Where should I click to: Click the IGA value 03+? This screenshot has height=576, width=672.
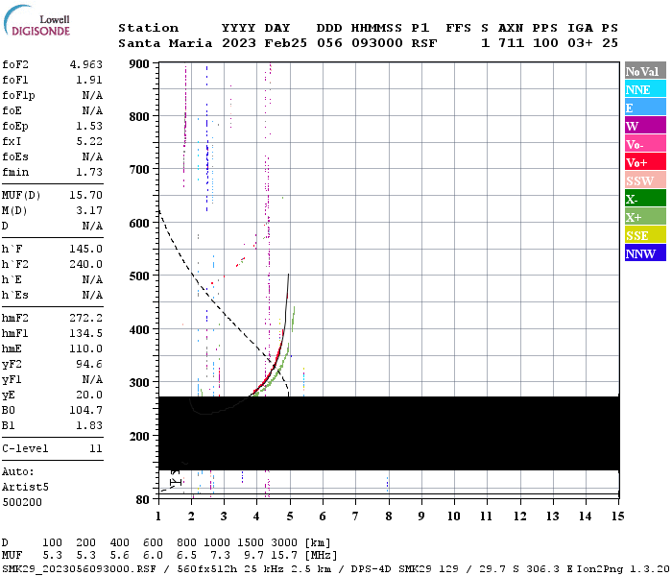point(580,43)
